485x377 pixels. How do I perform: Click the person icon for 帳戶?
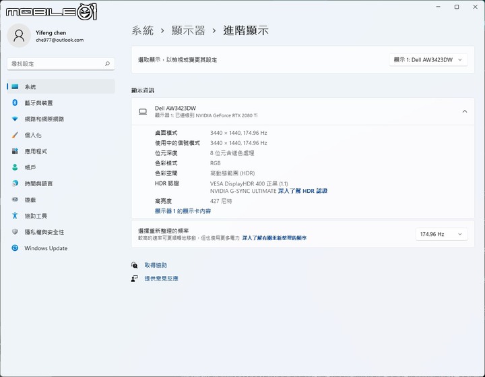[x=15, y=167]
